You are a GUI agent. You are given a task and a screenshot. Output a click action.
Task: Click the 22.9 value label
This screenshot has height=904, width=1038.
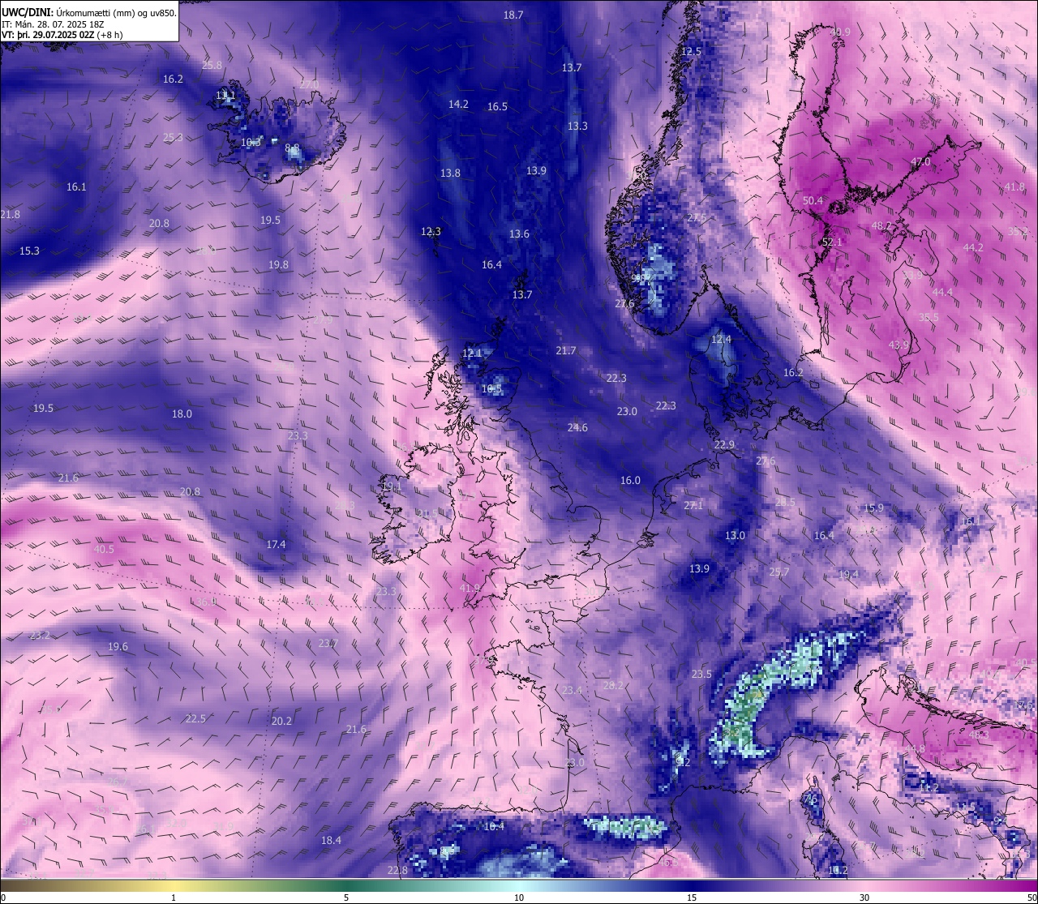pyautogui.click(x=724, y=444)
